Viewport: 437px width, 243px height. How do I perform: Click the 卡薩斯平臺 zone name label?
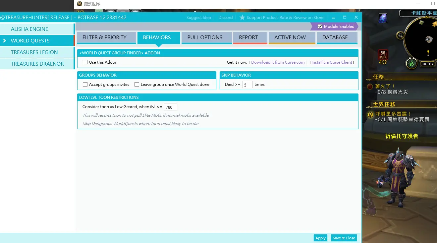[424, 13]
